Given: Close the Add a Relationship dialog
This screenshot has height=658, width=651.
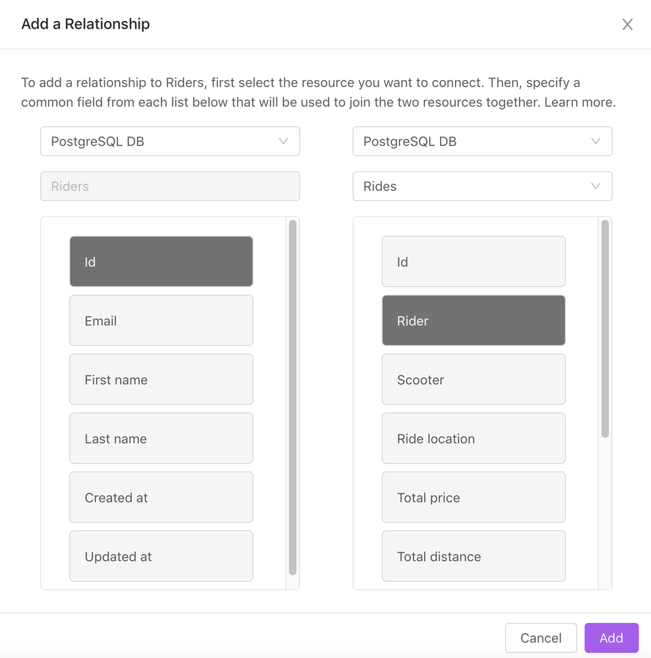Looking at the screenshot, I should 627,25.
